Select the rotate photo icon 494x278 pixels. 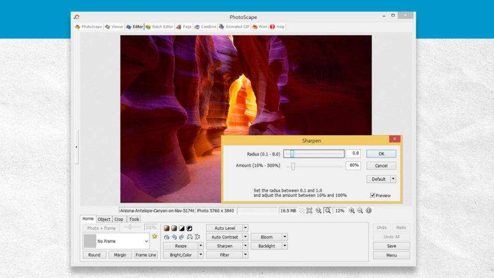tap(167, 236)
